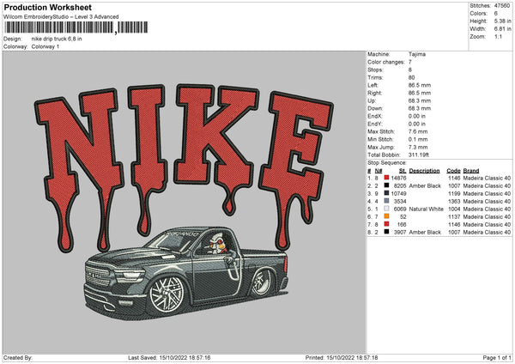Click 'Amber Black' description in stop row 8
515x364 pixels.
[425, 233]
